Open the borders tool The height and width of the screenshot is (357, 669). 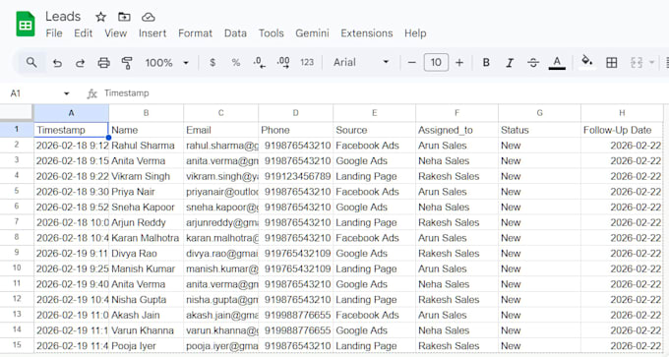611,63
